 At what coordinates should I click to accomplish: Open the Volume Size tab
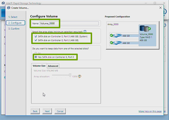tap(39, 66)
